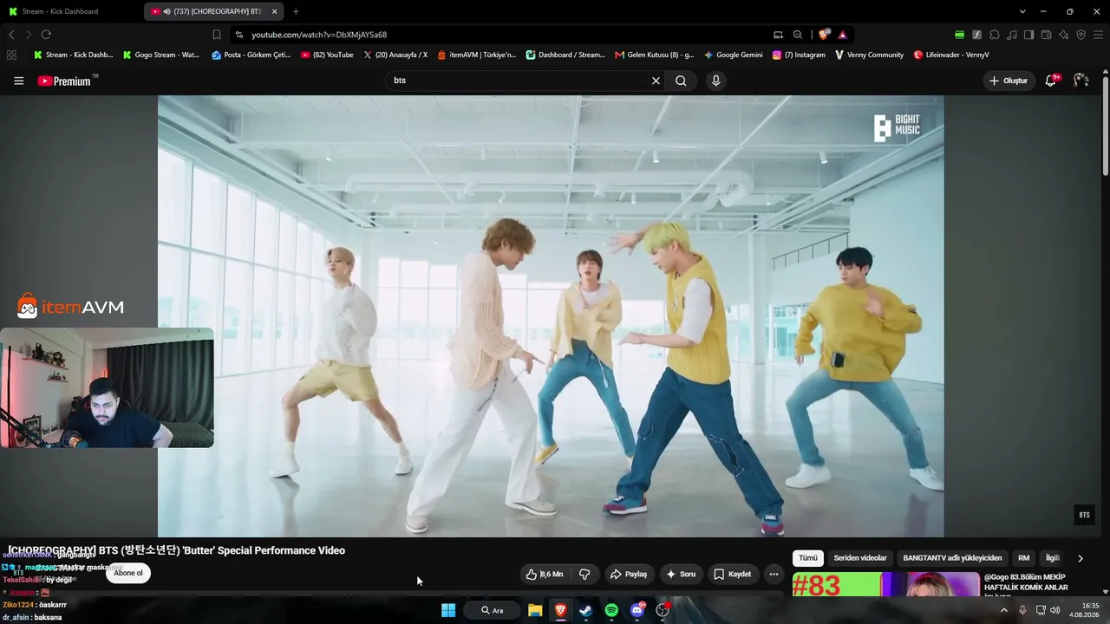This screenshot has height=624, width=1110.
Task: Toggle the browser sidebar panel
Action: [x=1028, y=35]
